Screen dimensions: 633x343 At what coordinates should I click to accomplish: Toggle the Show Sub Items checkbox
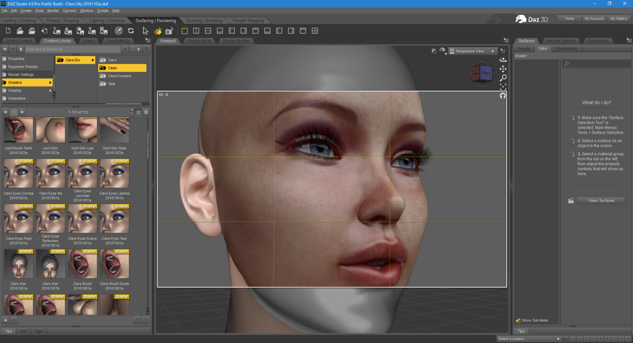[518, 320]
